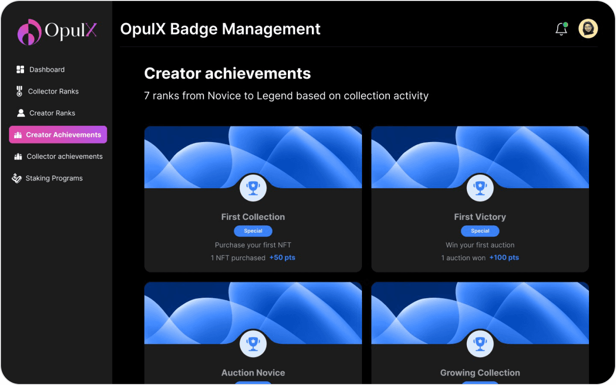
Task: Click the Auction Novice title
Action: pyautogui.click(x=253, y=373)
